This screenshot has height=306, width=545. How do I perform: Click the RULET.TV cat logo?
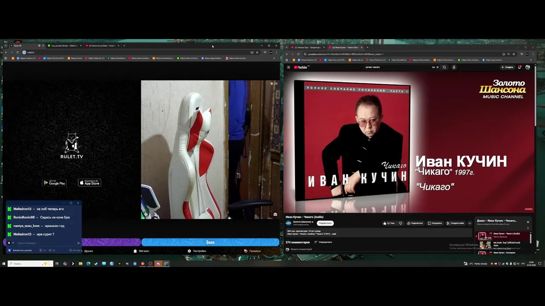click(x=72, y=146)
